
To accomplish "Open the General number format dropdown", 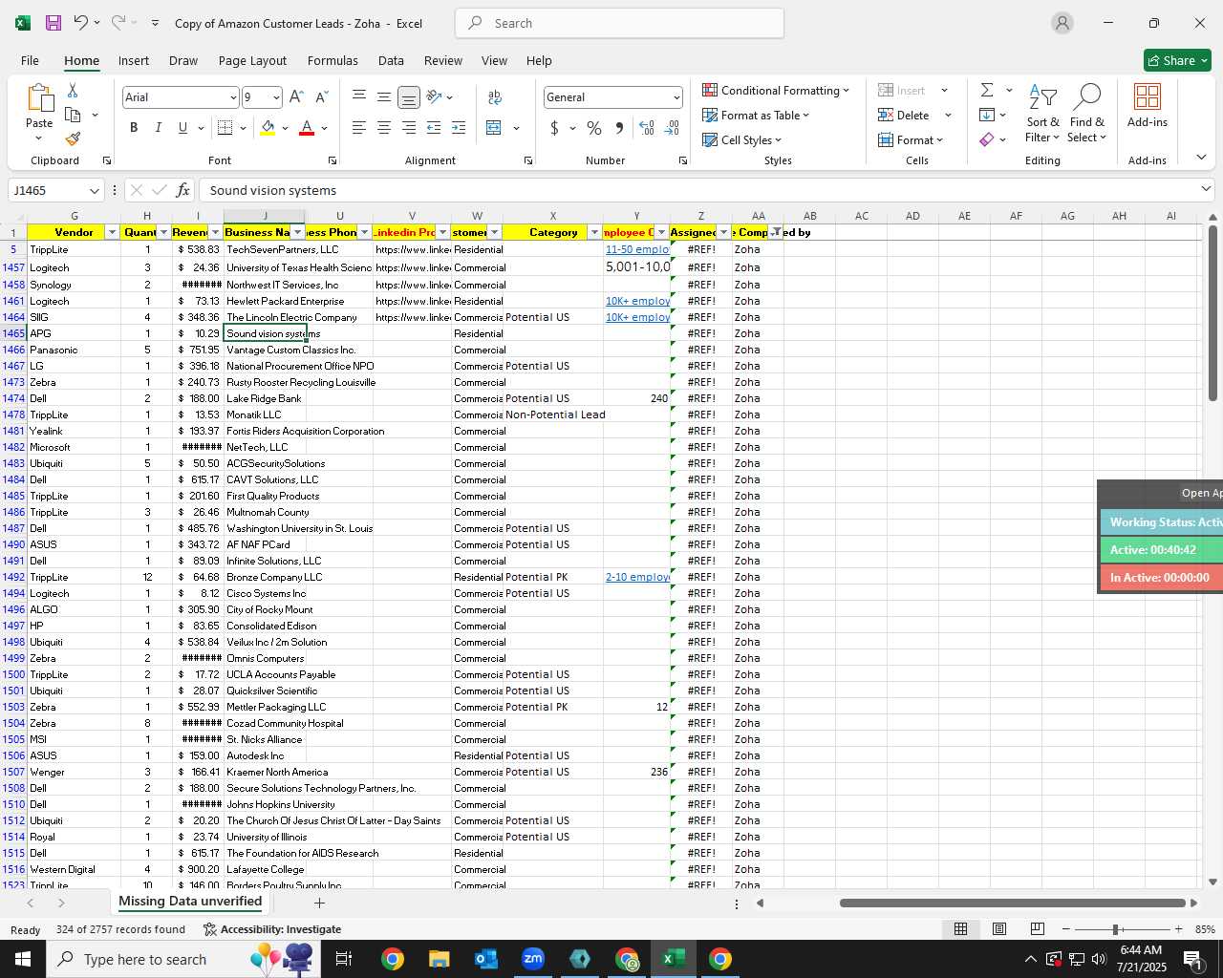I will (x=676, y=97).
